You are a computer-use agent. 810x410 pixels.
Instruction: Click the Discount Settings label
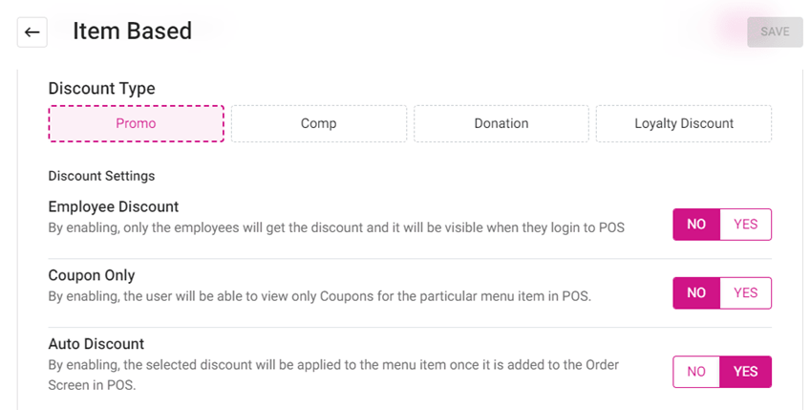[x=101, y=176]
